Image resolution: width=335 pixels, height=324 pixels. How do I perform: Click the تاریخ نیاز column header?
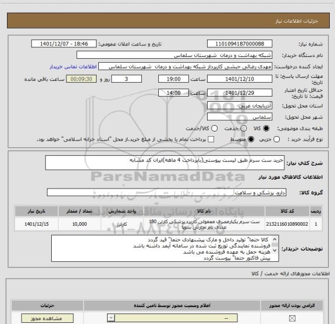36,211
